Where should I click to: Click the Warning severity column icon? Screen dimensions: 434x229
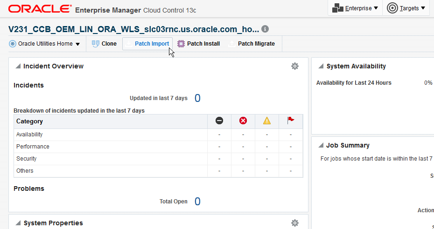[x=267, y=121]
